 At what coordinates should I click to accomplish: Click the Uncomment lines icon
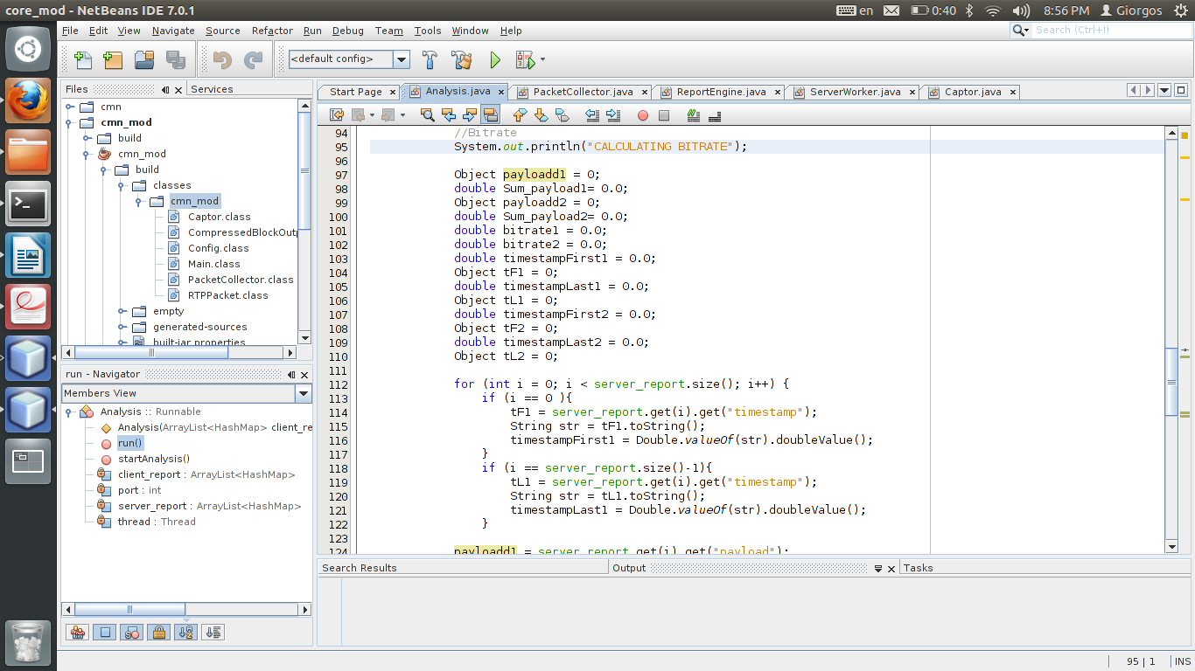(715, 114)
